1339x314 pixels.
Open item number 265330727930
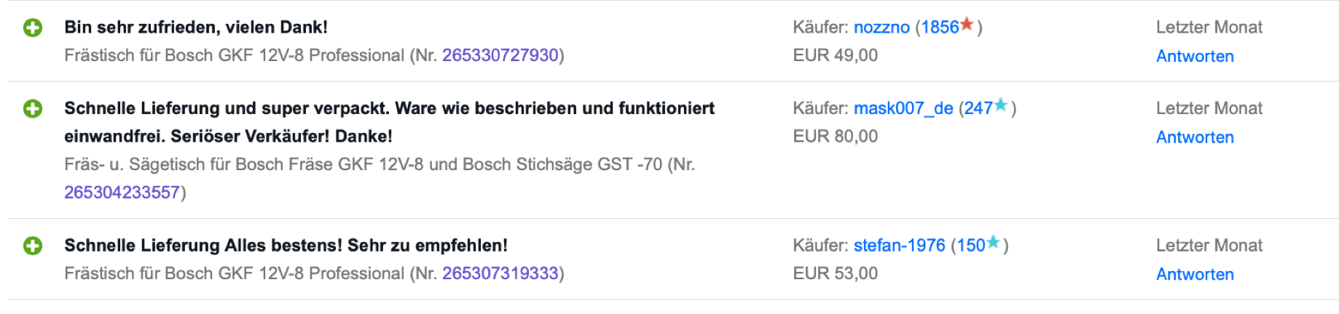click(x=500, y=55)
